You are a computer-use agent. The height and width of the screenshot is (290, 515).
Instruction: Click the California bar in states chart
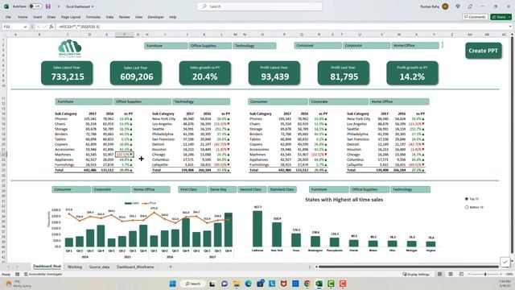coord(257,229)
